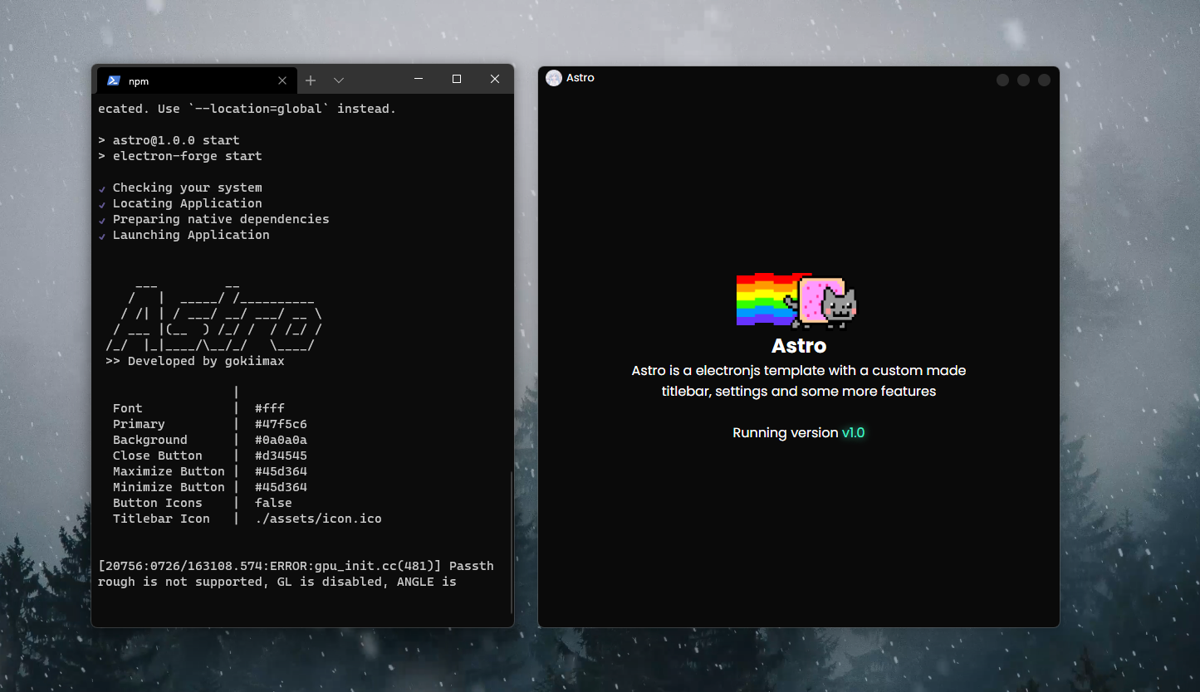Close the terminal window
Image resolution: width=1200 pixels, height=692 pixels.
[495, 79]
